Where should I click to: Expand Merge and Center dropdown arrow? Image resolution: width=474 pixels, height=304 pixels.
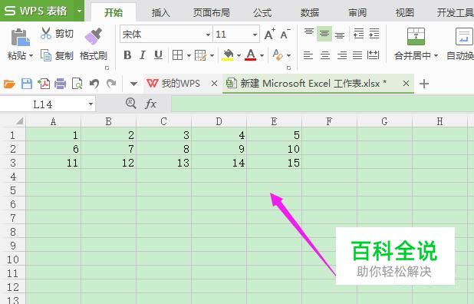coord(436,56)
